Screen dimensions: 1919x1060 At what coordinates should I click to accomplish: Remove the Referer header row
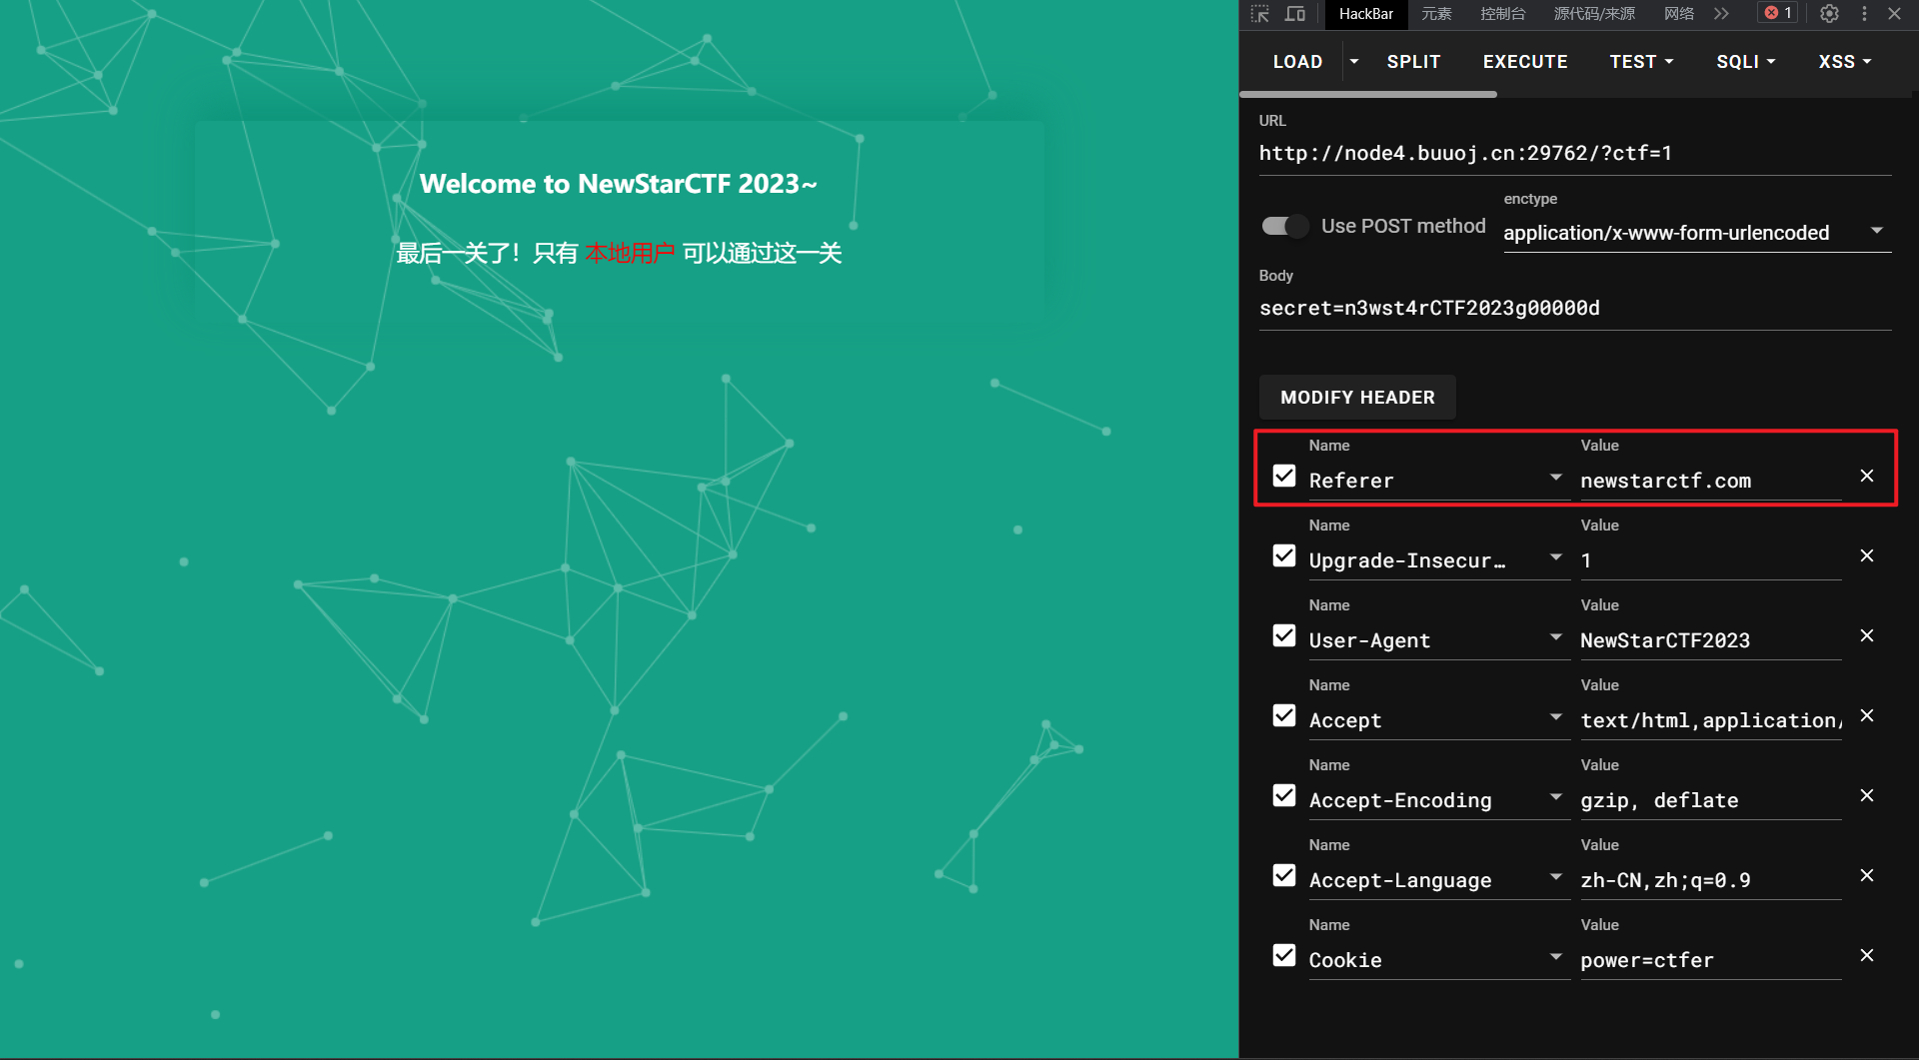pyautogui.click(x=1866, y=476)
